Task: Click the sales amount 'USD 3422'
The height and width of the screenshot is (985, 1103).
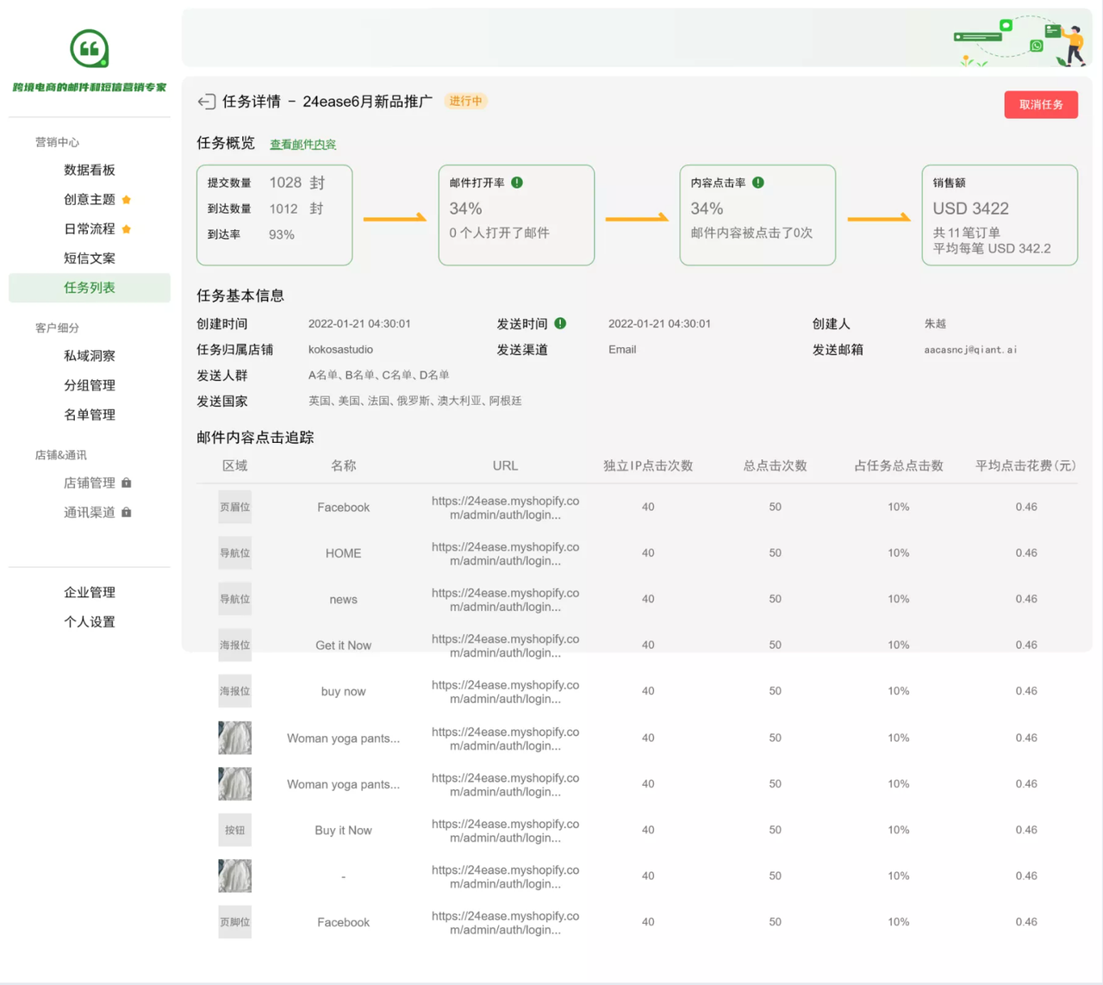Action: (x=970, y=209)
